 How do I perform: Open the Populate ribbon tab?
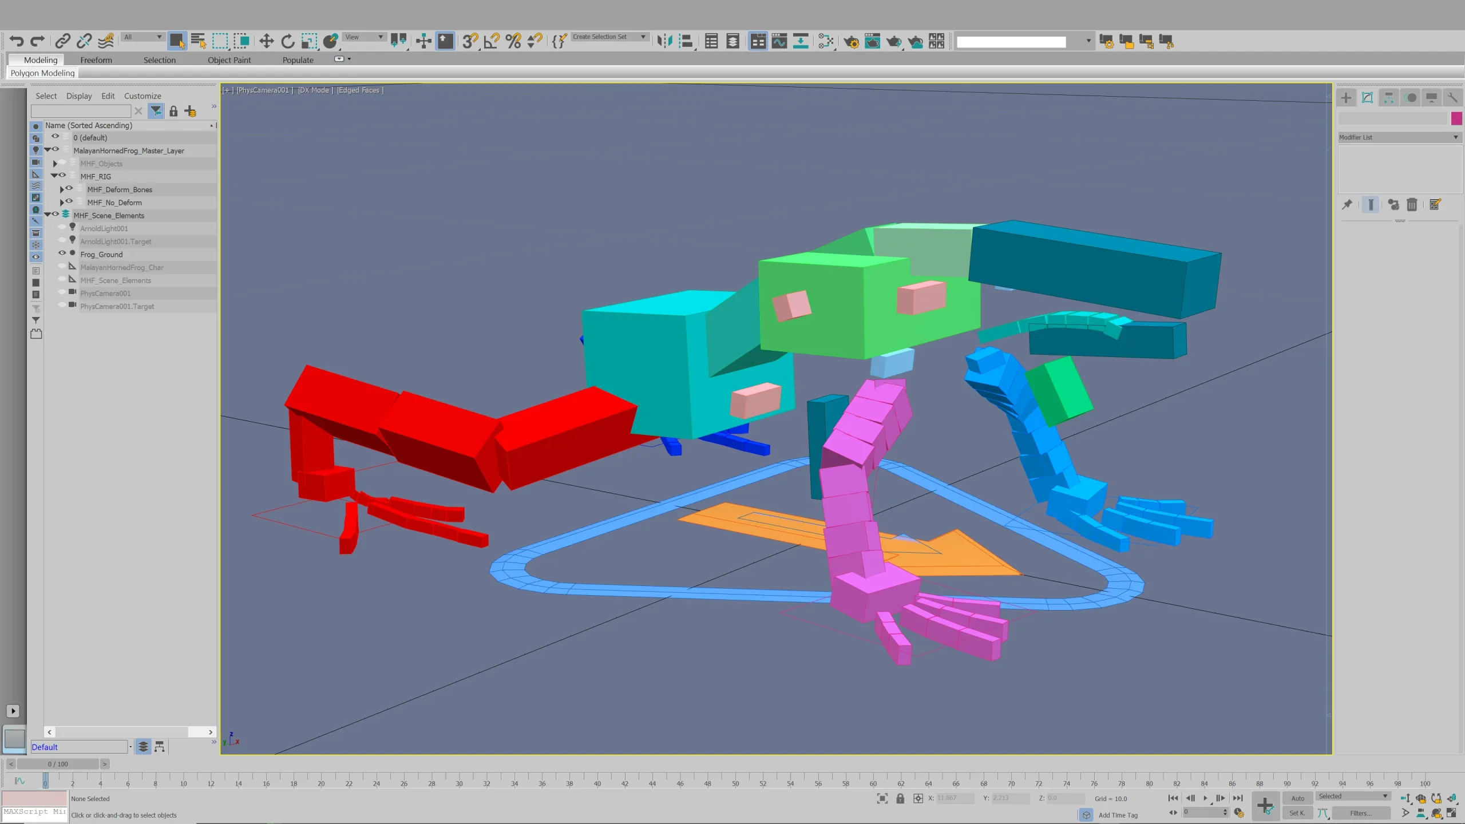pyautogui.click(x=298, y=60)
